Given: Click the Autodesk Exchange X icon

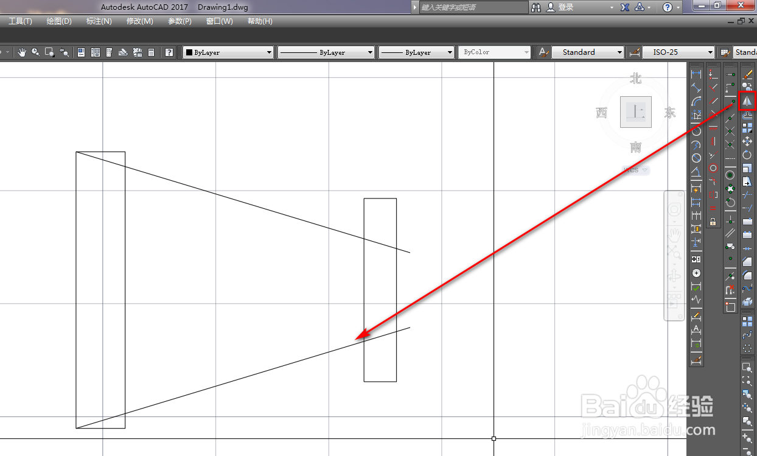Looking at the screenshot, I should click(x=625, y=7).
